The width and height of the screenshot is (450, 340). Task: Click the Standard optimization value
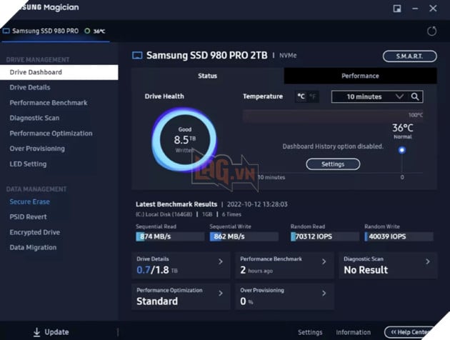157,301
